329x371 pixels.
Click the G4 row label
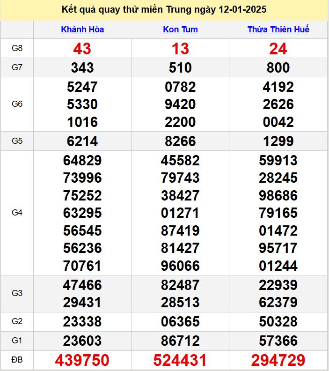17,213
